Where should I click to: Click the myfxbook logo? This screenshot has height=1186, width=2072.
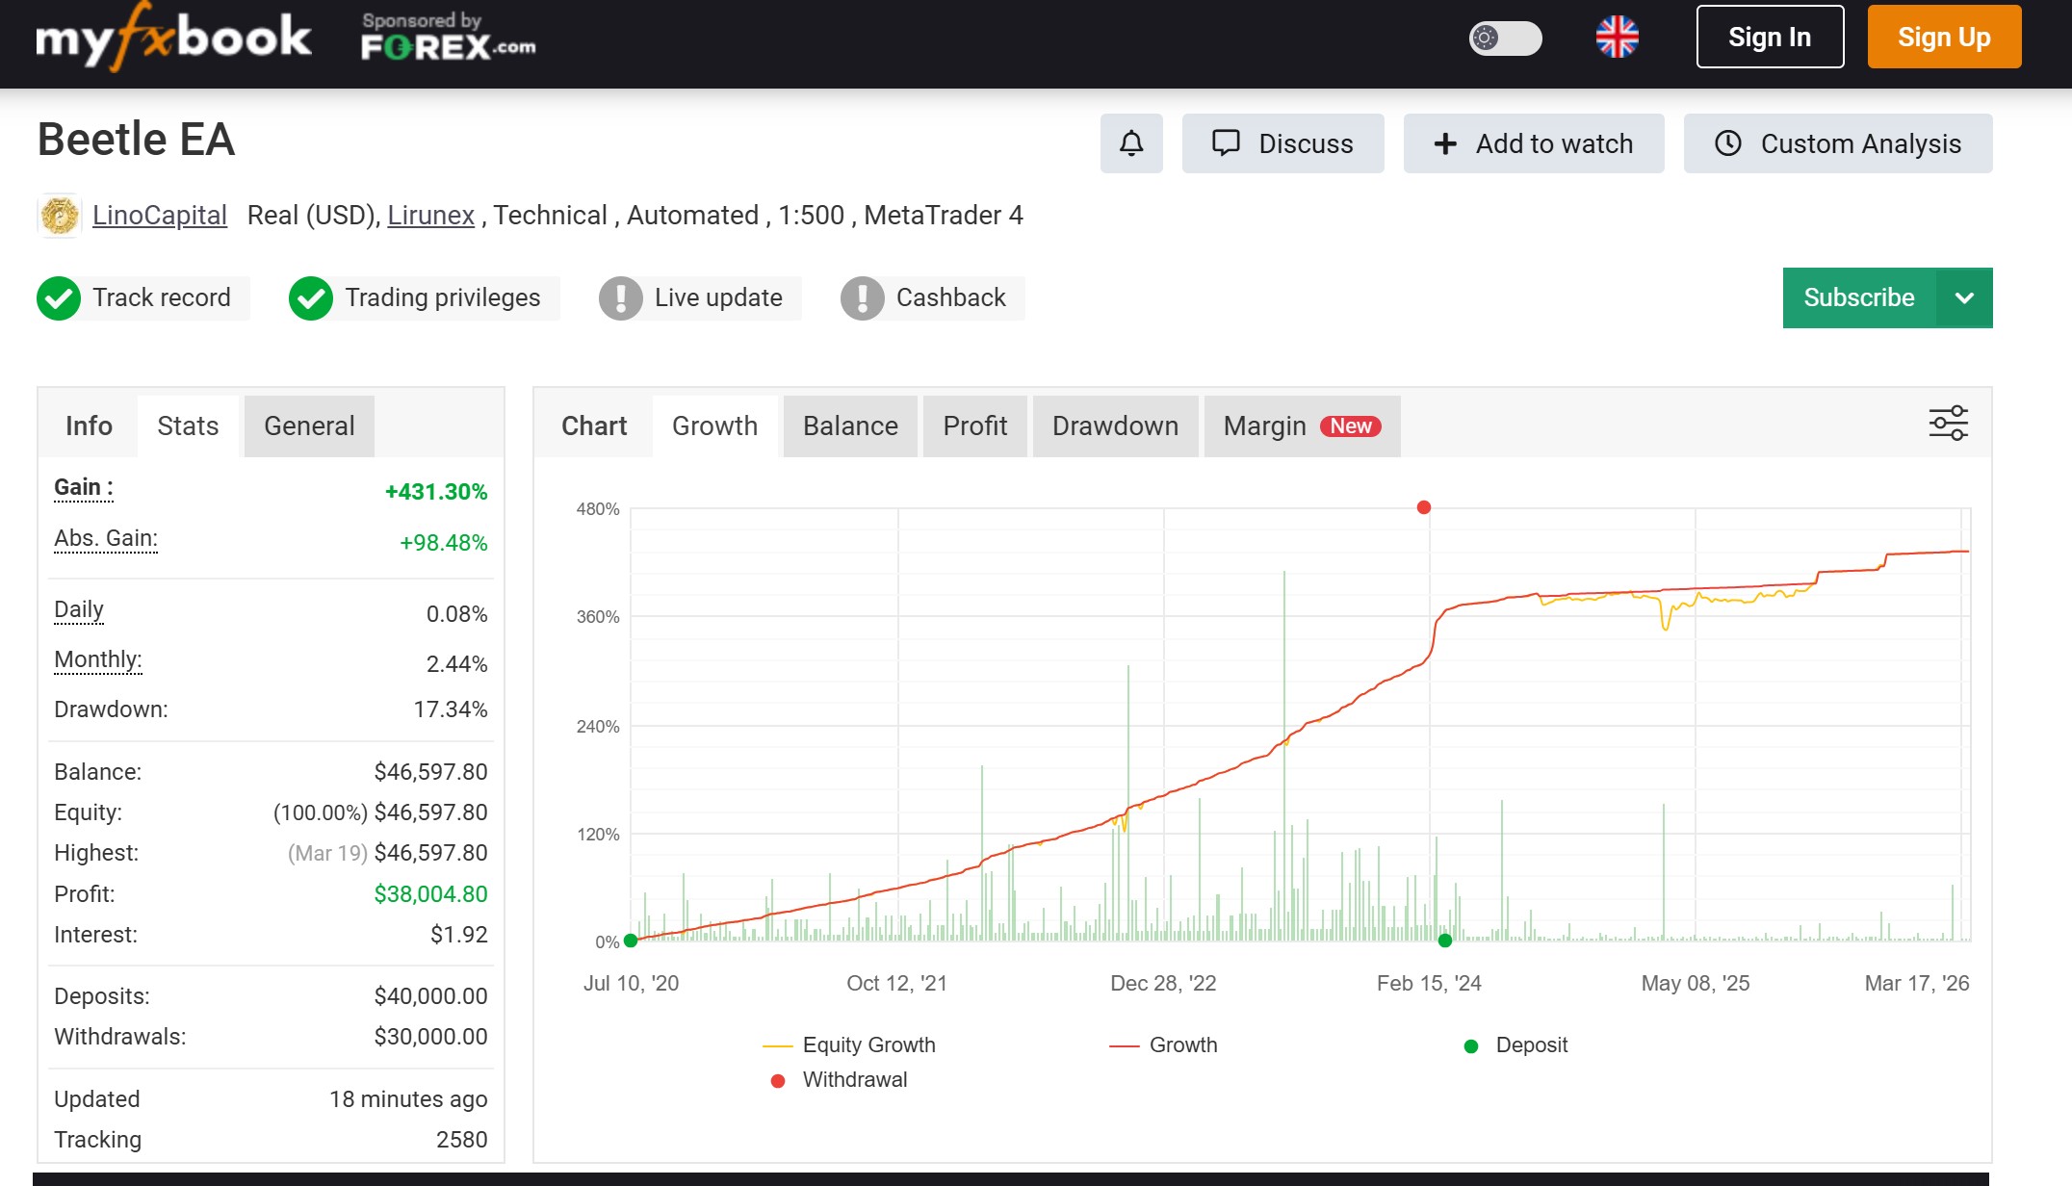tap(173, 39)
